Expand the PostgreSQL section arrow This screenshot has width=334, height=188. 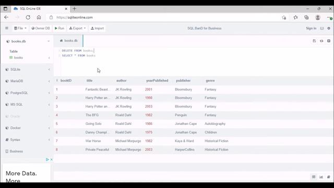[x=49, y=93]
